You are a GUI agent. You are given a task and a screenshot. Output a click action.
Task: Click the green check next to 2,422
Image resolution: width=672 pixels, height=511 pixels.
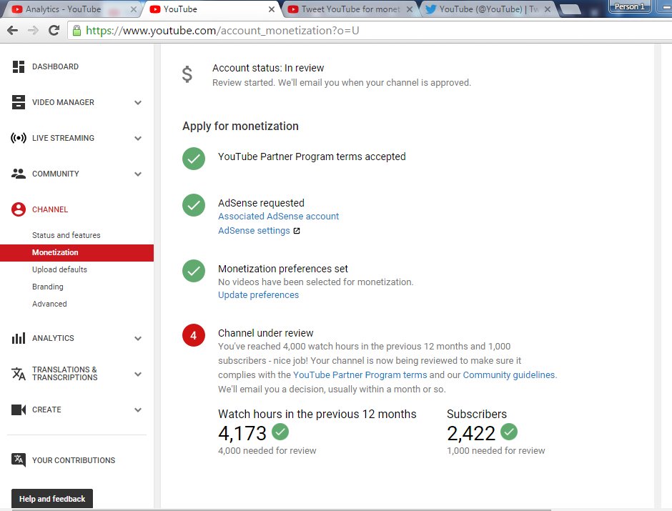tap(509, 432)
